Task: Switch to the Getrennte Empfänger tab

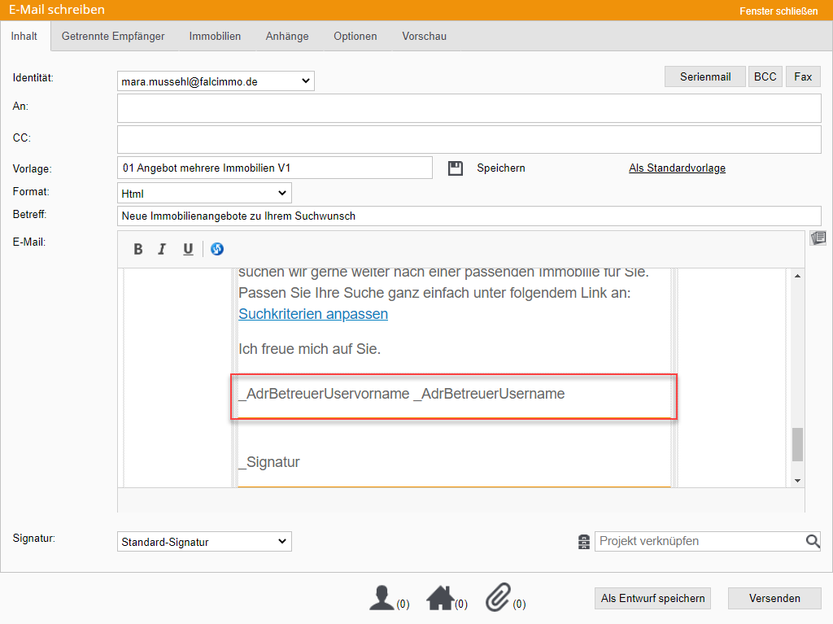Action: point(113,37)
